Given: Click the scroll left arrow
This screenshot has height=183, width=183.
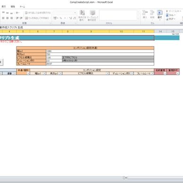Looking at the screenshot, I should click(126, 178).
